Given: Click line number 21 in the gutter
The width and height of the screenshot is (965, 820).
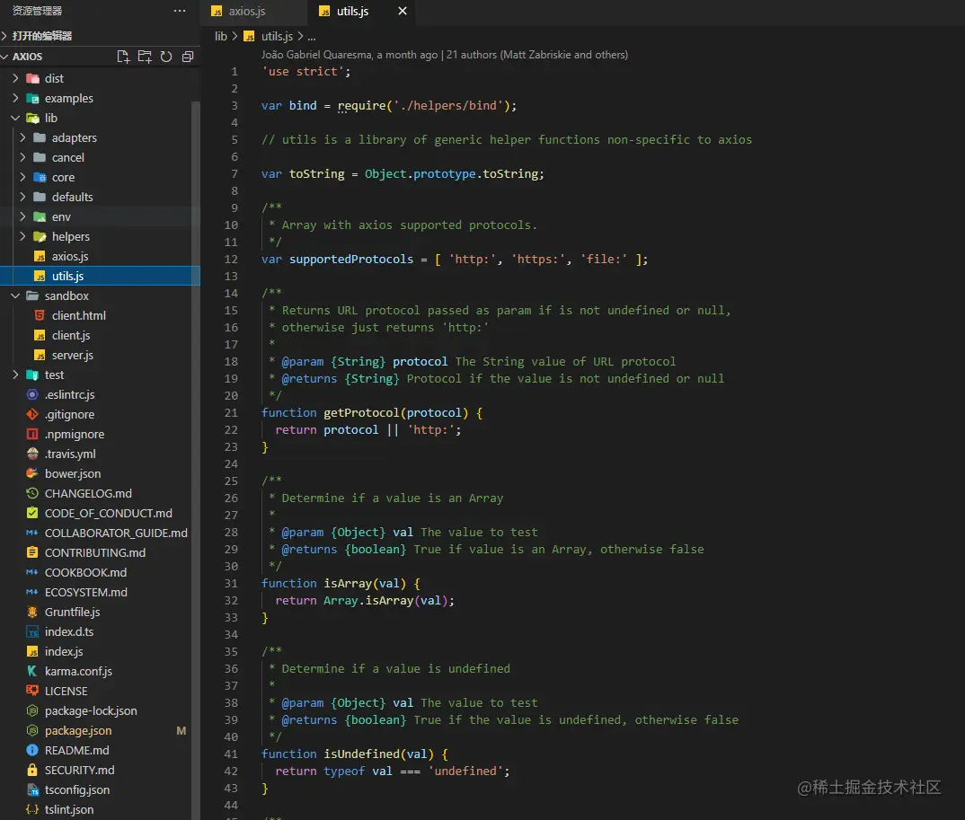Looking at the screenshot, I should 231,413.
